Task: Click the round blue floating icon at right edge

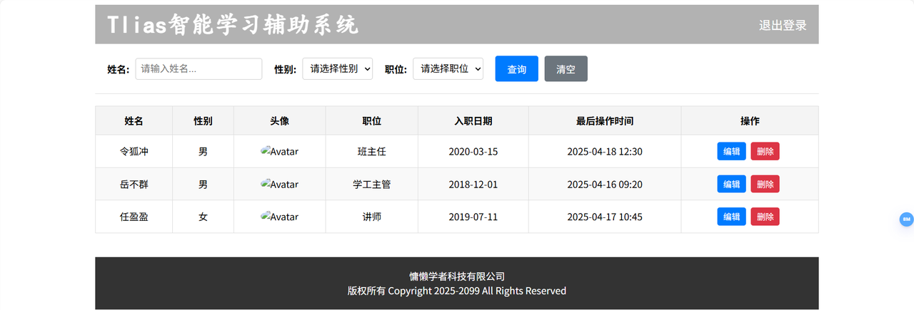Action: click(x=906, y=219)
